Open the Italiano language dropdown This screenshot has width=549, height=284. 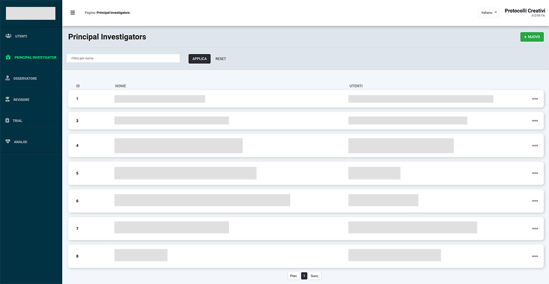(x=489, y=12)
